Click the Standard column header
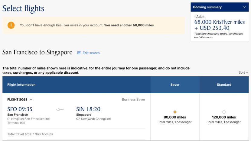The width and height of the screenshot is (251, 141). (224, 85)
